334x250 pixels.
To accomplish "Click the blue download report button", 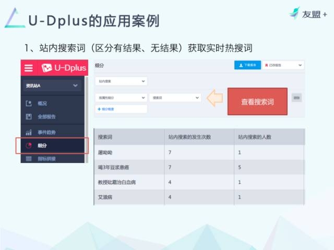I will point(247,65).
